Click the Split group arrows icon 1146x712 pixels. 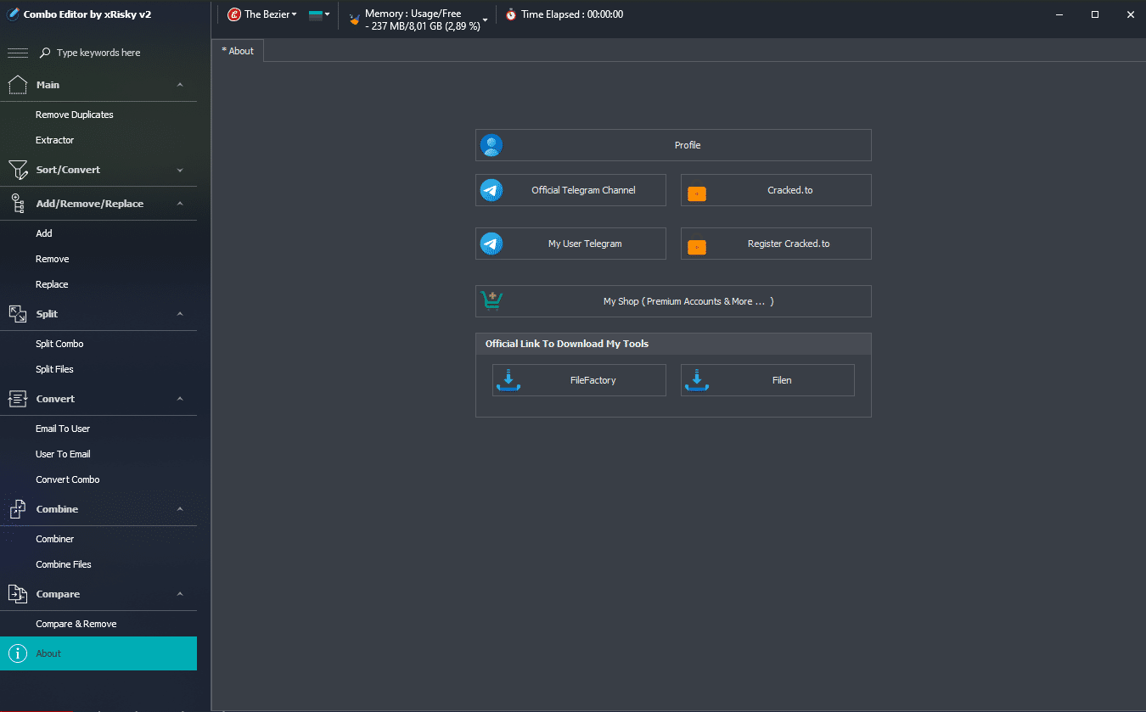click(x=18, y=314)
